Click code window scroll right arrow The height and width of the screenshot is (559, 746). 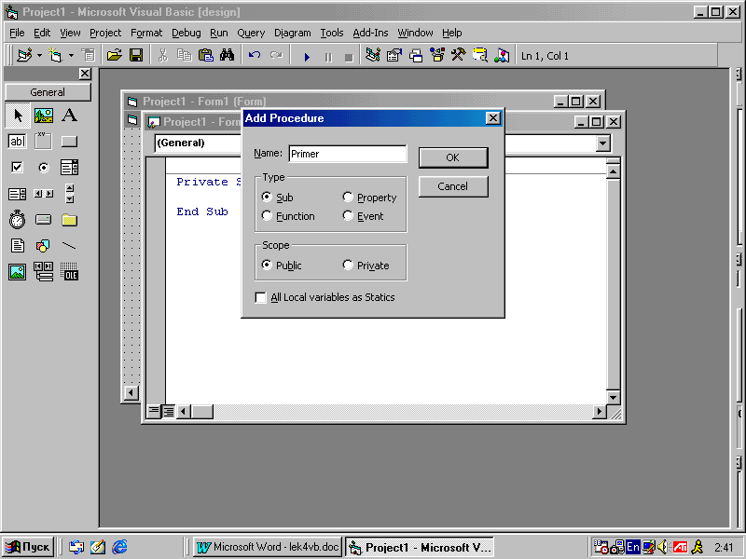(600, 412)
